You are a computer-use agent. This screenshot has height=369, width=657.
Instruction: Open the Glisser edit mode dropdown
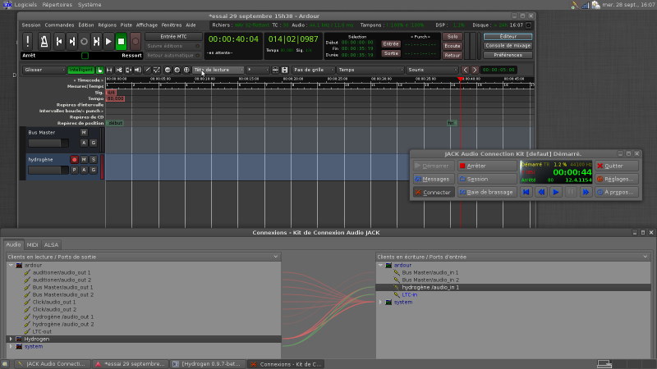coord(44,70)
